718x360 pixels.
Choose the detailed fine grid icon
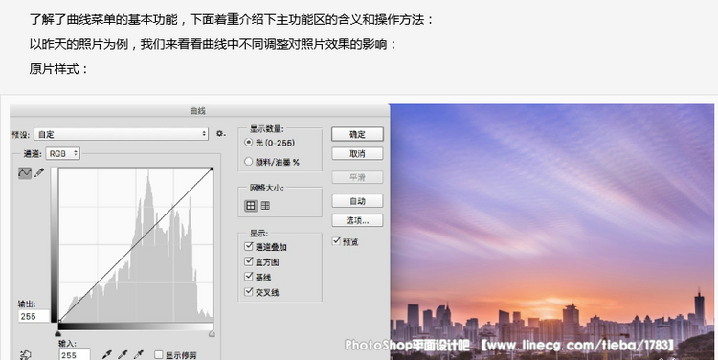coord(265,206)
